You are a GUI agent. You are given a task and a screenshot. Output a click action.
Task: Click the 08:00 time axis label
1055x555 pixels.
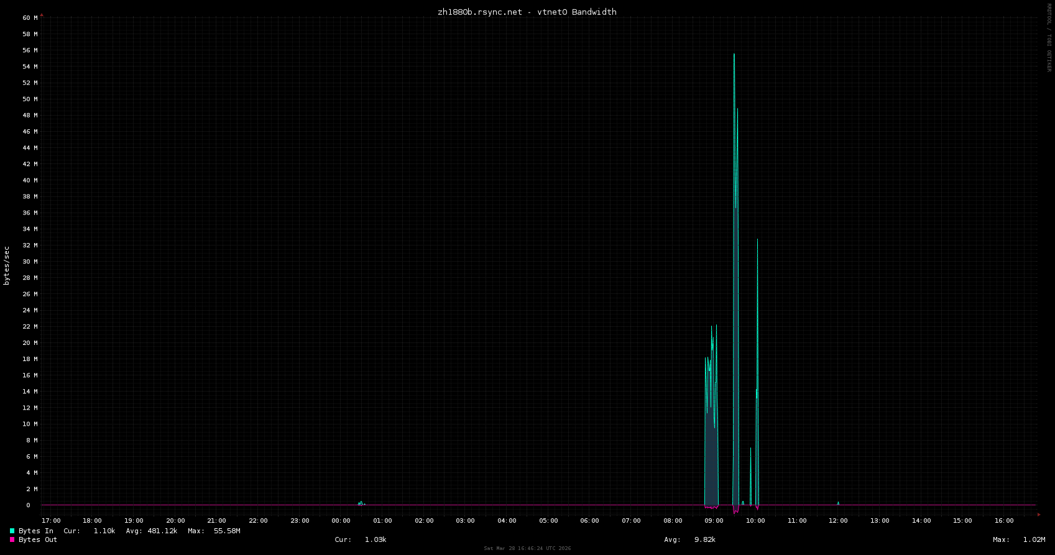pyautogui.click(x=673, y=521)
